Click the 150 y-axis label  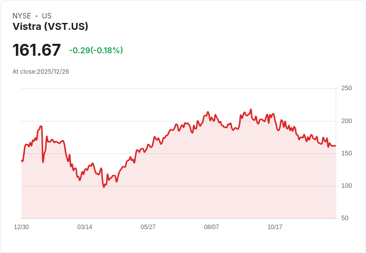pos(347,153)
